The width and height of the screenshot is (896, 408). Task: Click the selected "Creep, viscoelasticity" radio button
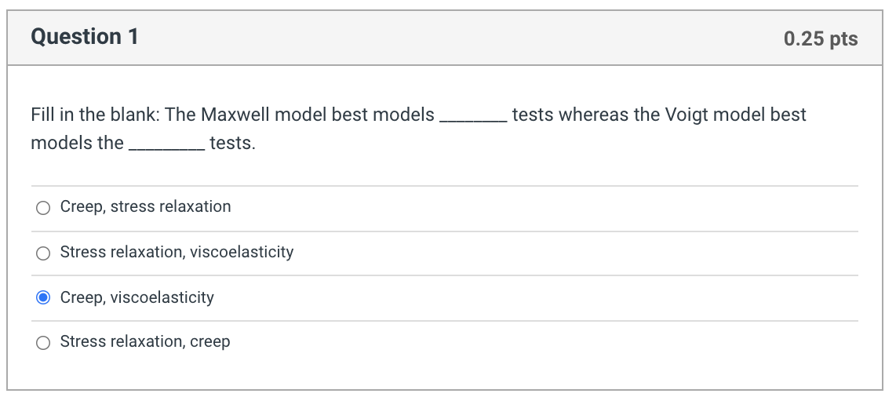coord(44,297)
